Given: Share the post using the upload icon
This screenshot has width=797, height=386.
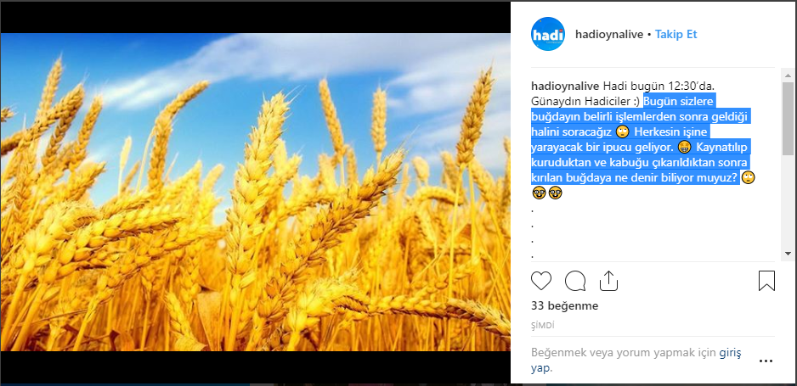Looking at the screenshot, I should click(608, 281).
